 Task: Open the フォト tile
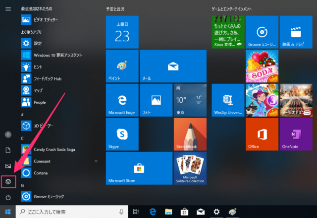coord(156,100)
